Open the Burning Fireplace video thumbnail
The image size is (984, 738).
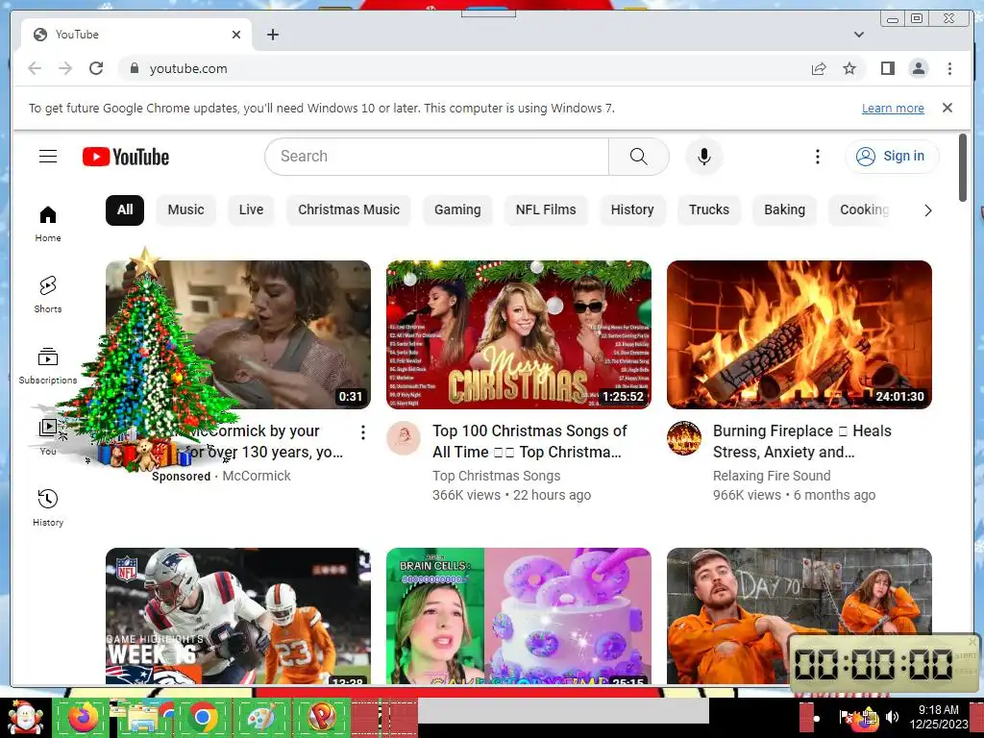point(799,334)
